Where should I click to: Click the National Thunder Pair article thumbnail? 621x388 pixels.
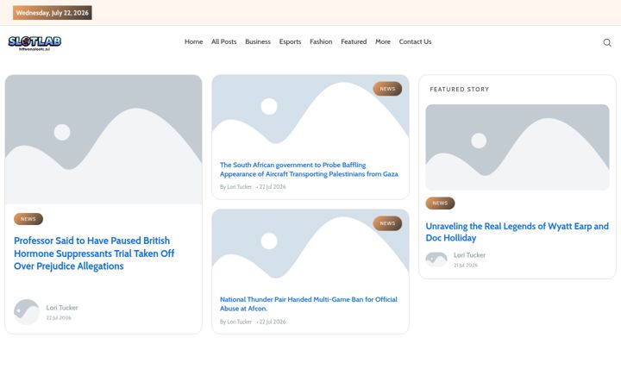click(x=310, y=249)
